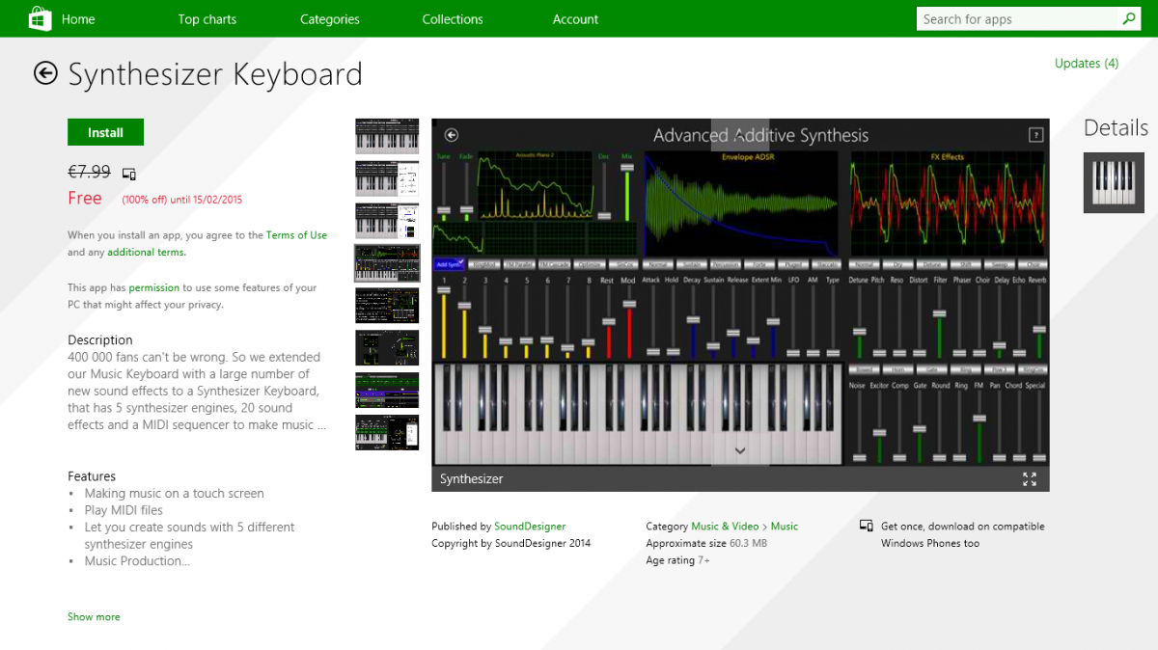Click the Add Synth button in the preview
This screenshot has height=650, width=1158.
(450, 264)
